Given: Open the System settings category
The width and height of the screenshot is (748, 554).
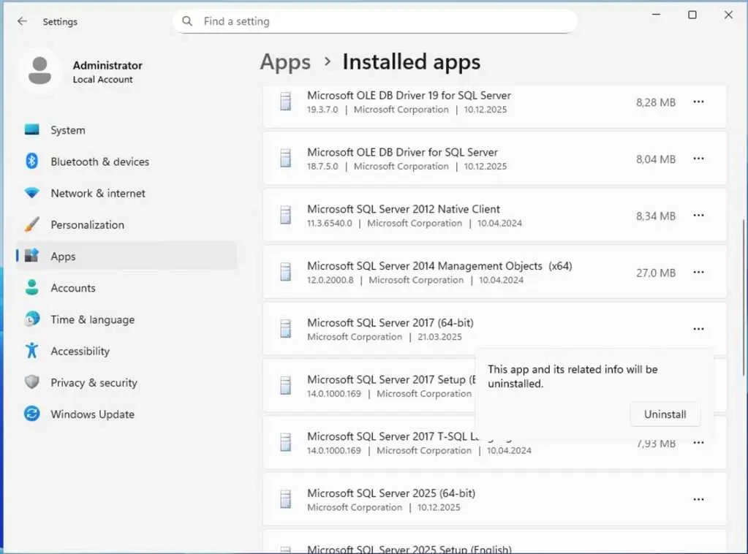Looking at the screenshot, I should (x=67, y=130).
